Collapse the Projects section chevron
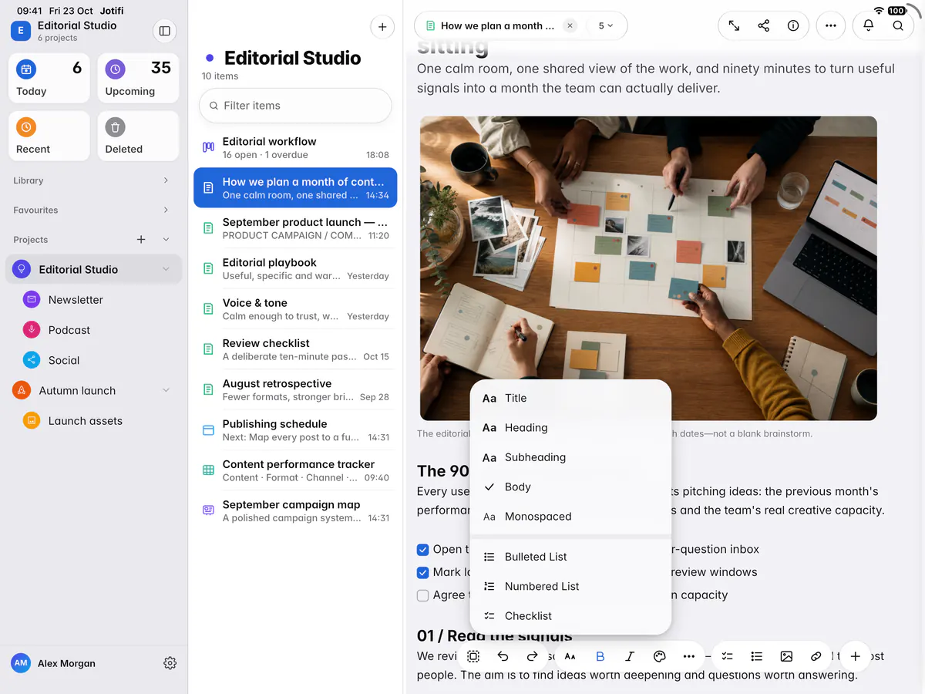The height and width of the screenshot is (694, 925). pos(166,240)
